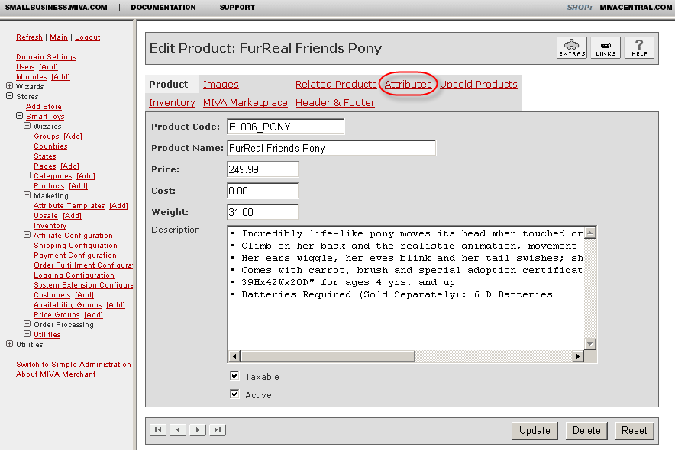Select the Product tab
The width and height of the screenshot is (675, 450).
click(x=168, y=84)
